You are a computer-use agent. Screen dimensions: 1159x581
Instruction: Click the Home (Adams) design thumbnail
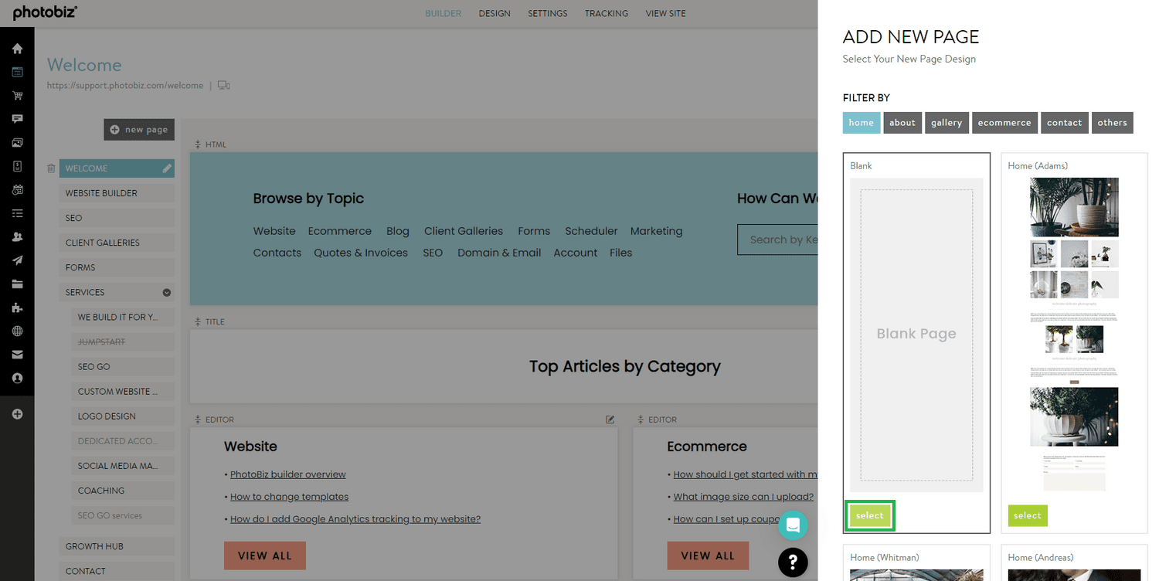(1074, 335)
